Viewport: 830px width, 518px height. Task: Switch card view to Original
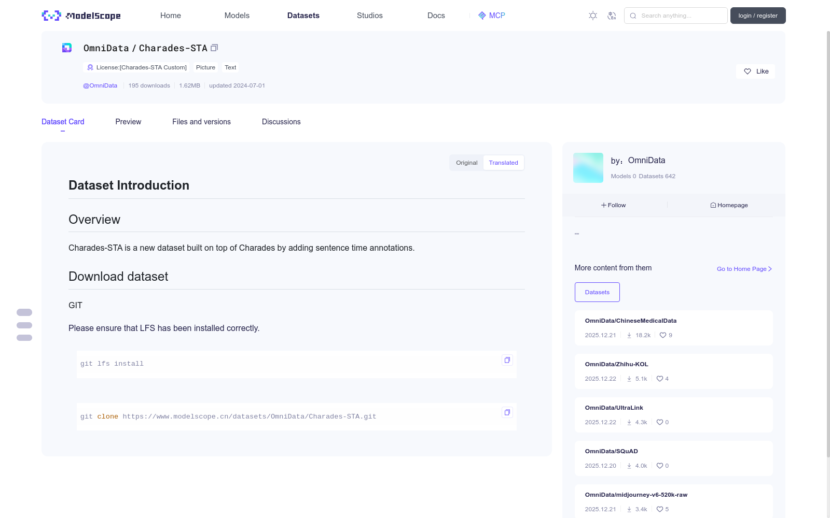click(467, 163)
